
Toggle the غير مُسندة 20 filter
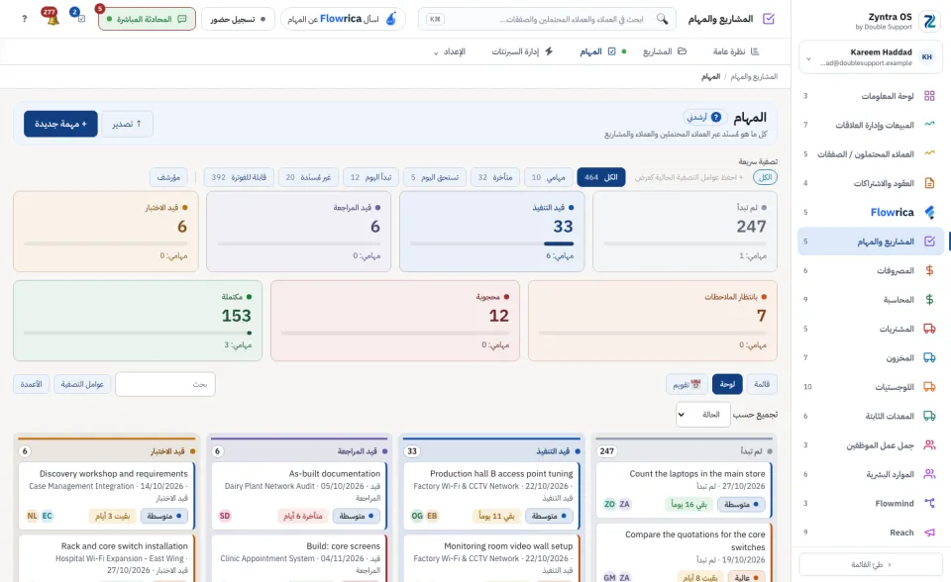point(308,177)
